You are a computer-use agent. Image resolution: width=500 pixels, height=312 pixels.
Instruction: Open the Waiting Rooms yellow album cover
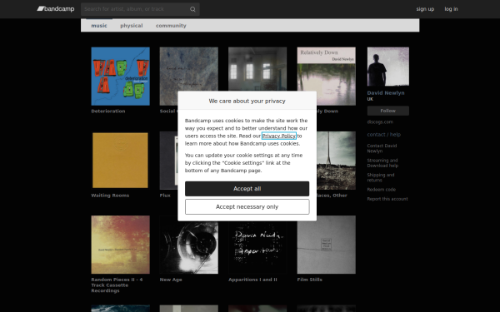[120, 161]
